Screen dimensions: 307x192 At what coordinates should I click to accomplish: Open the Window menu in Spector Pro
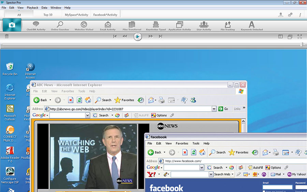click(x=56, y=8)
